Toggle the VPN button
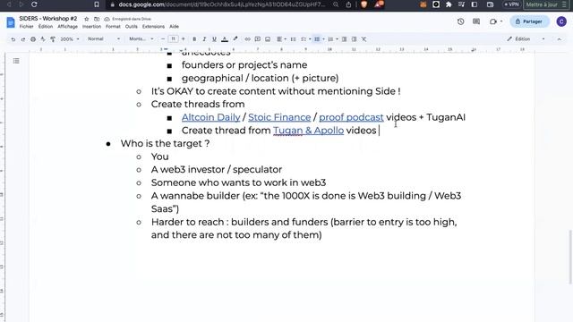Screen dimensions: 573x322 coord(511,4)
